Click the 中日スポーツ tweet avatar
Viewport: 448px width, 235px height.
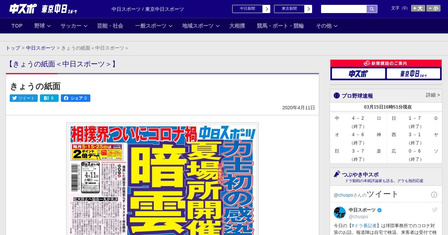coord(340,213)
